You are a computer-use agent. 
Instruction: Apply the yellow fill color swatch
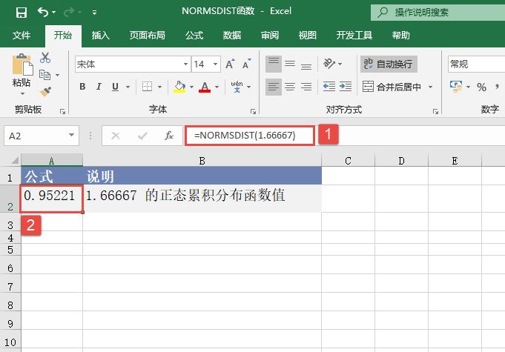(179, 87)
